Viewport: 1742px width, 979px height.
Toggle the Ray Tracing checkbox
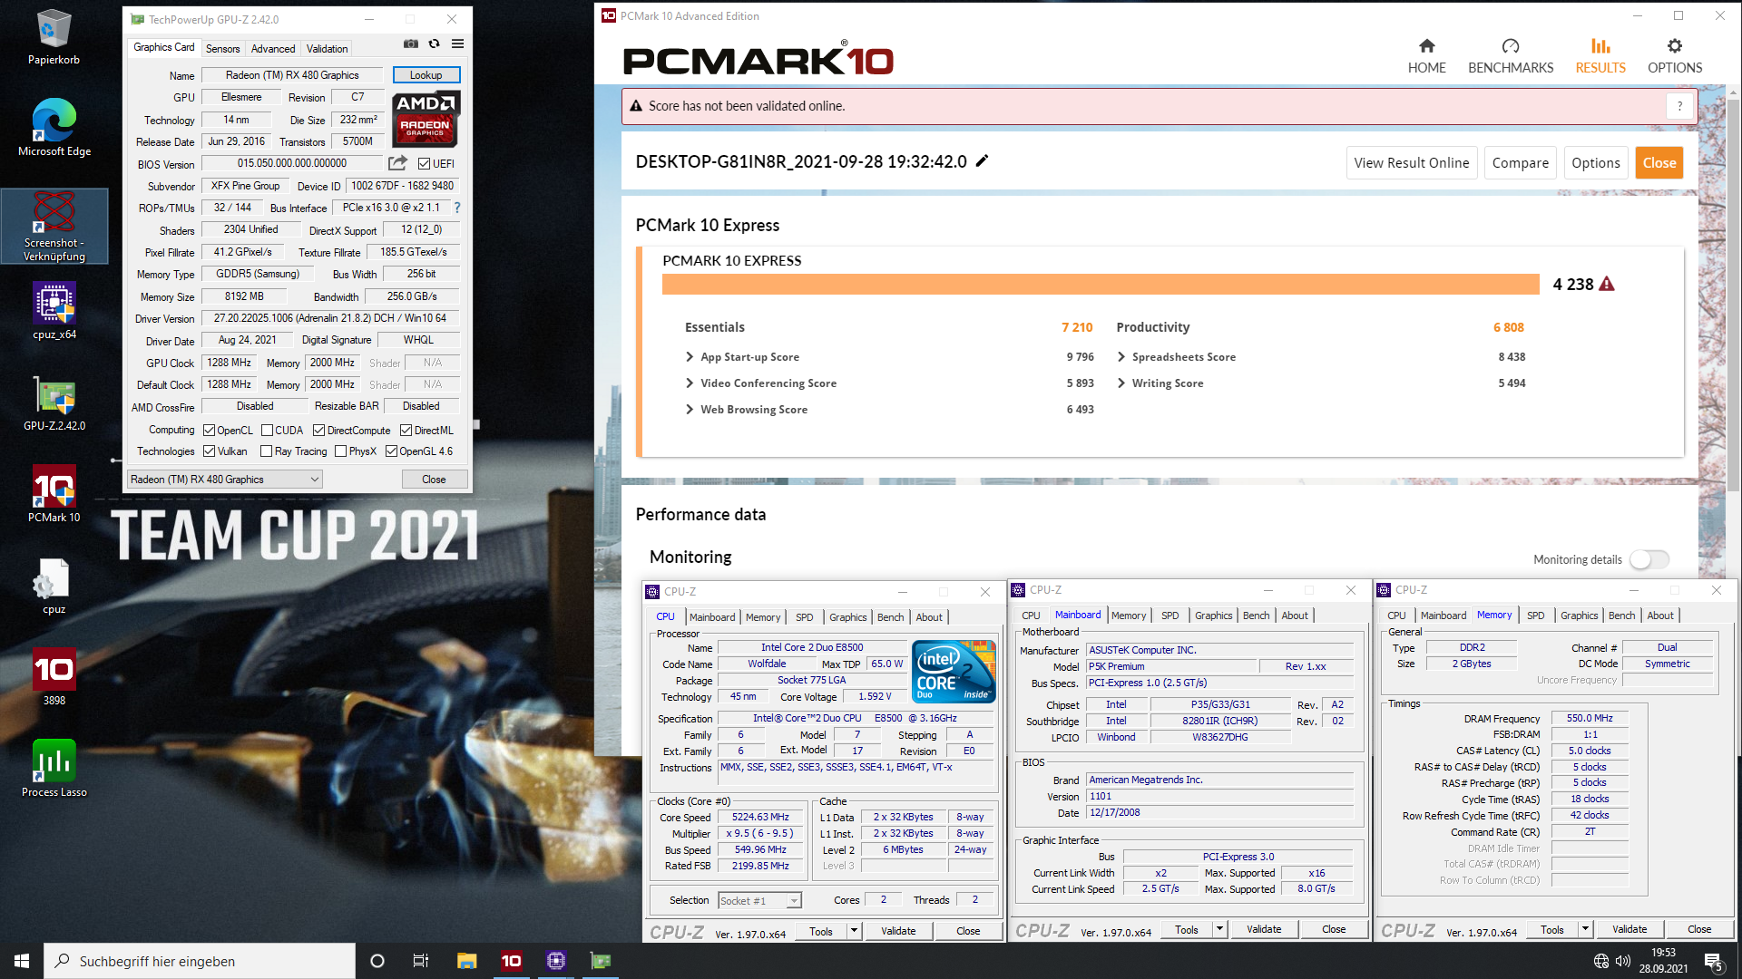[266, 451]
